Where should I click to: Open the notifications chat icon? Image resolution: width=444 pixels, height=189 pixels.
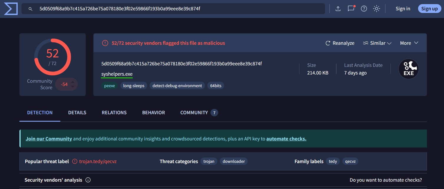coord(351,9)
